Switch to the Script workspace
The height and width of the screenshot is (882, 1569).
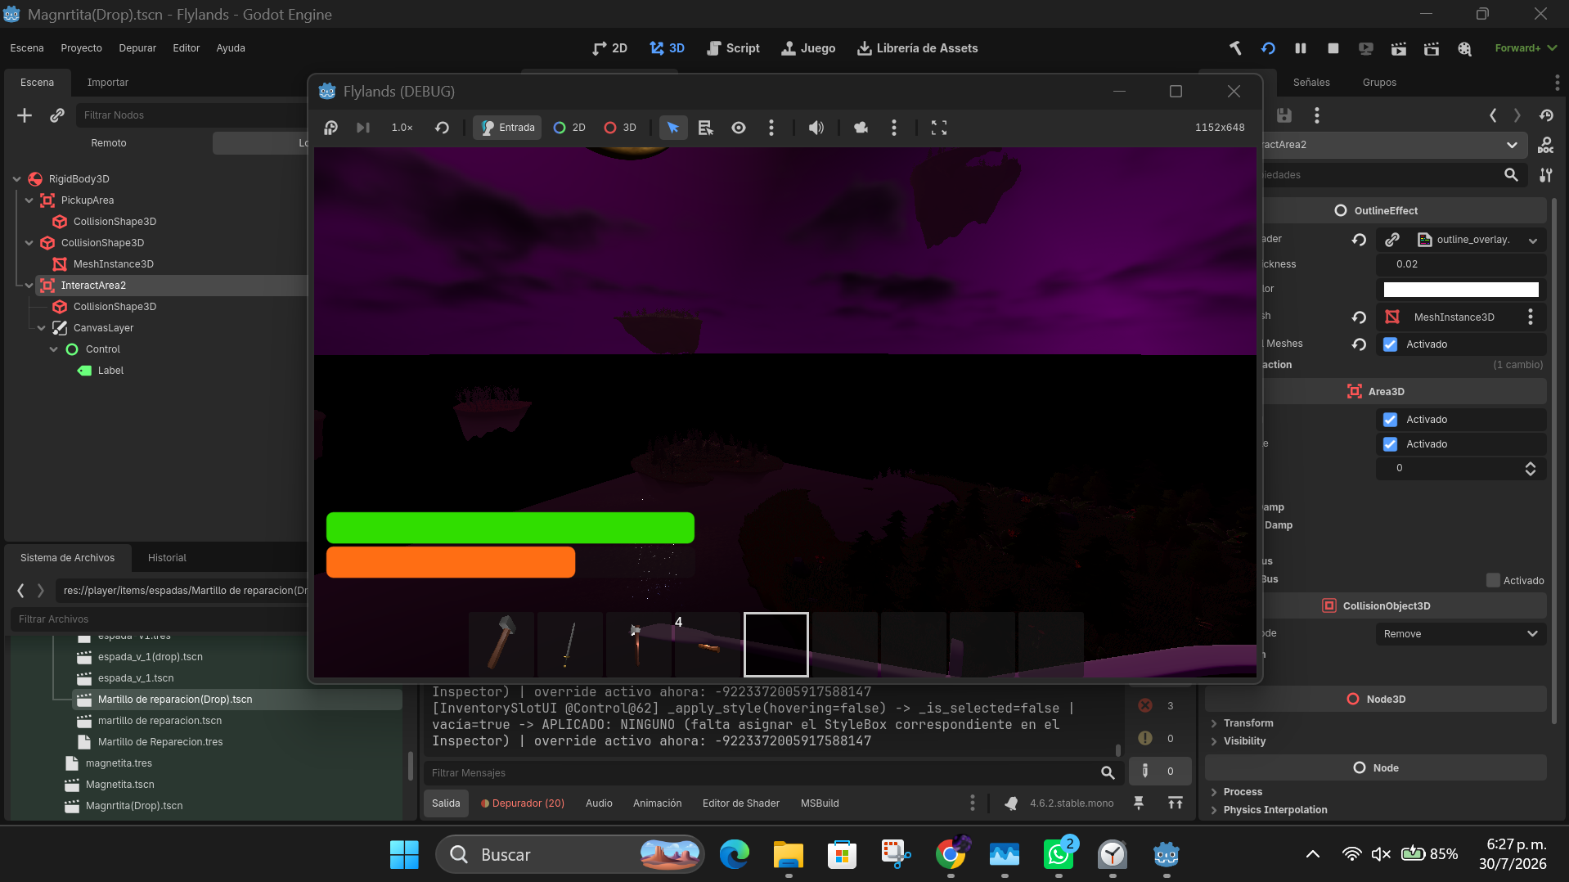point(733,48)
